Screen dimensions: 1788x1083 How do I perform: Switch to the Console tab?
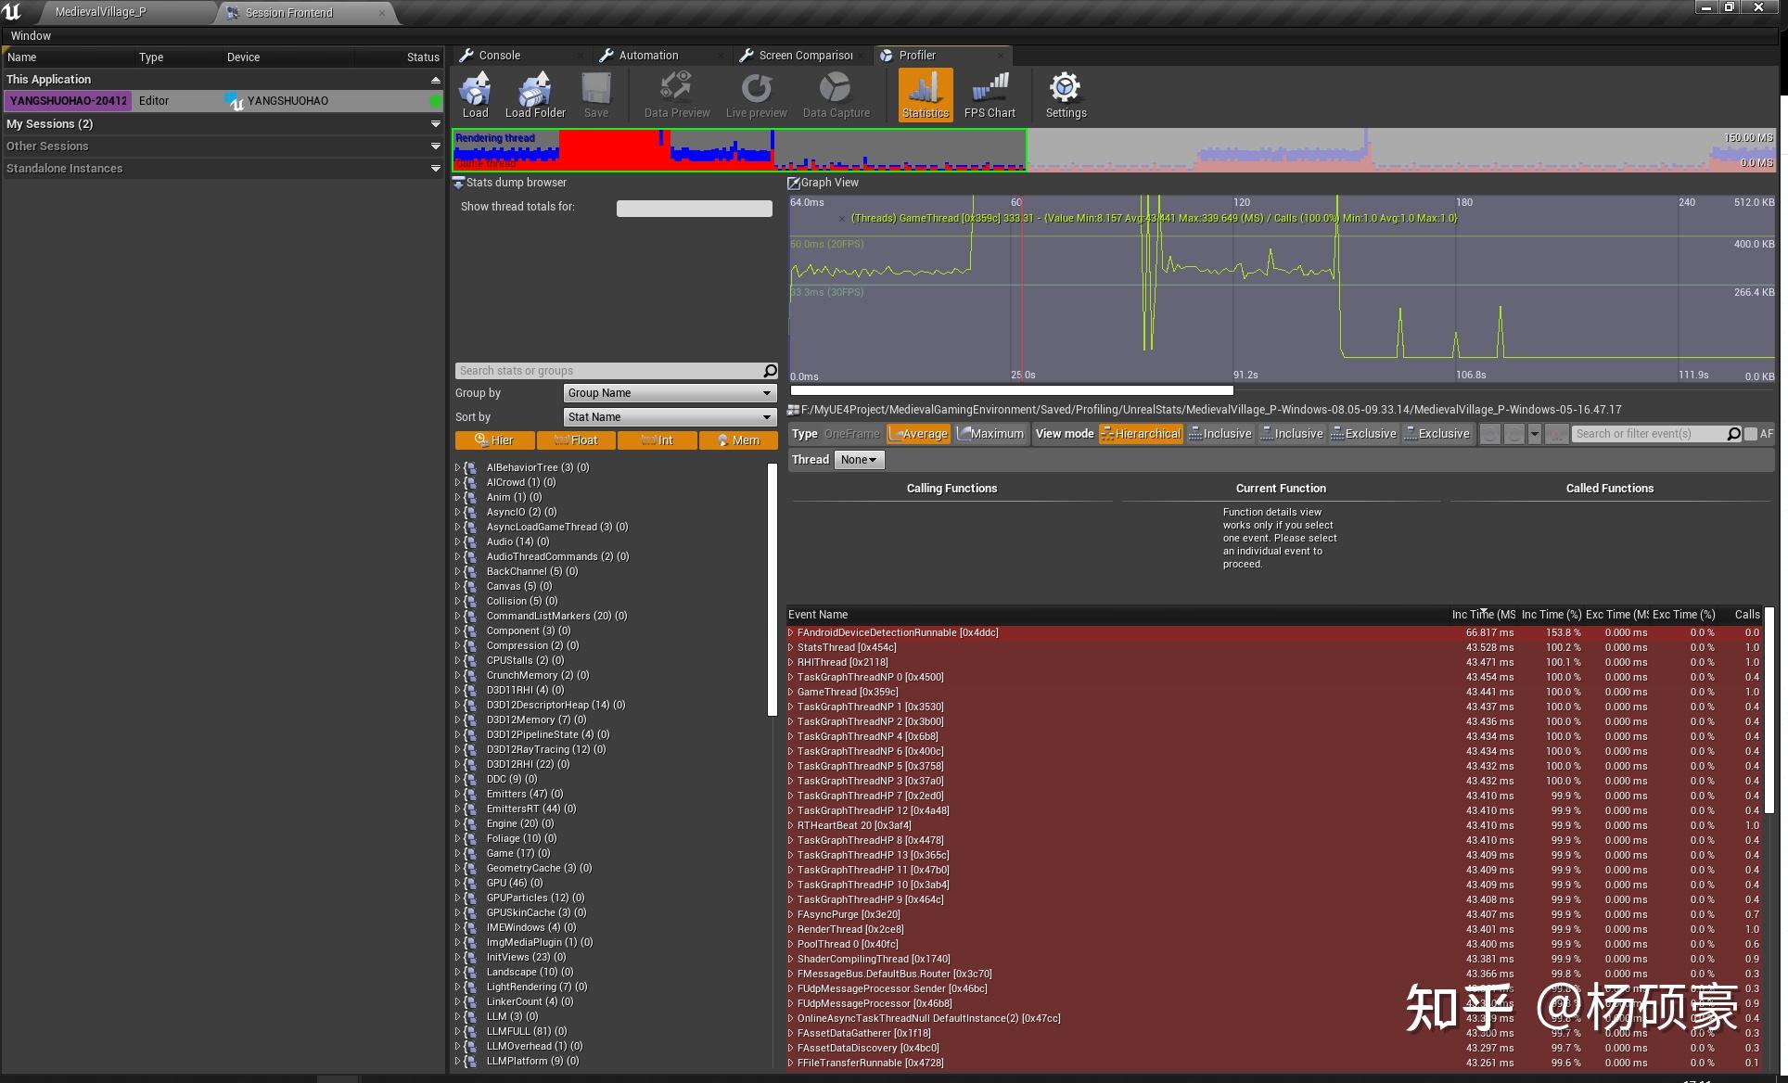[499, 56]
